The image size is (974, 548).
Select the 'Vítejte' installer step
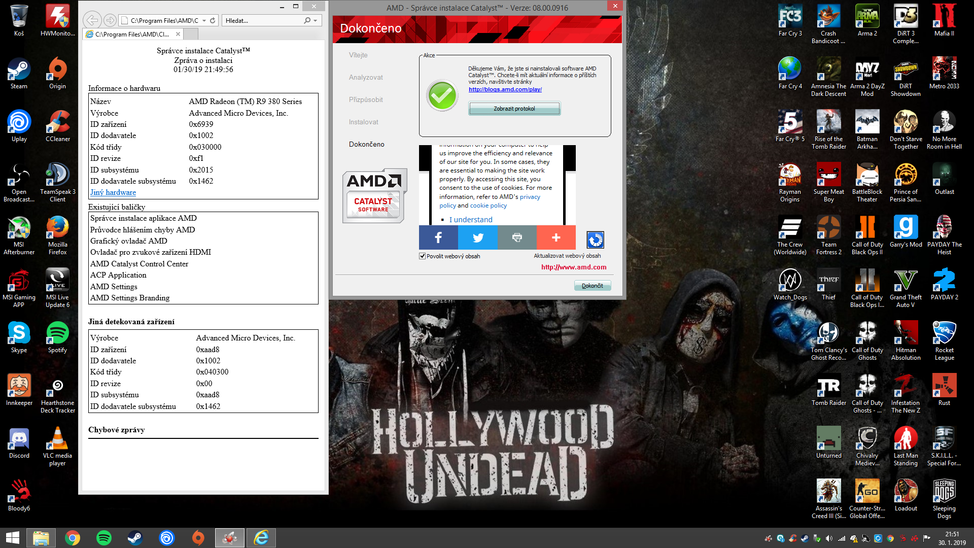coord(358,55)
